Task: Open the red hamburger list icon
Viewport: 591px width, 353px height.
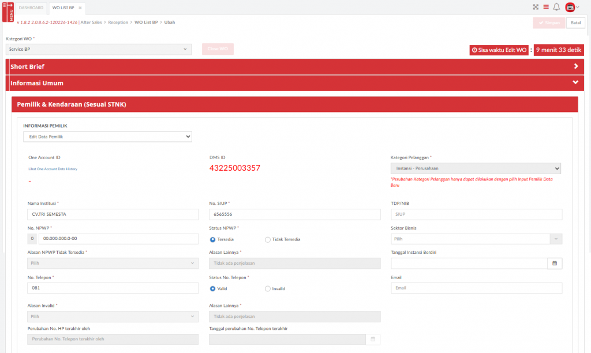Action: (545, 7)
